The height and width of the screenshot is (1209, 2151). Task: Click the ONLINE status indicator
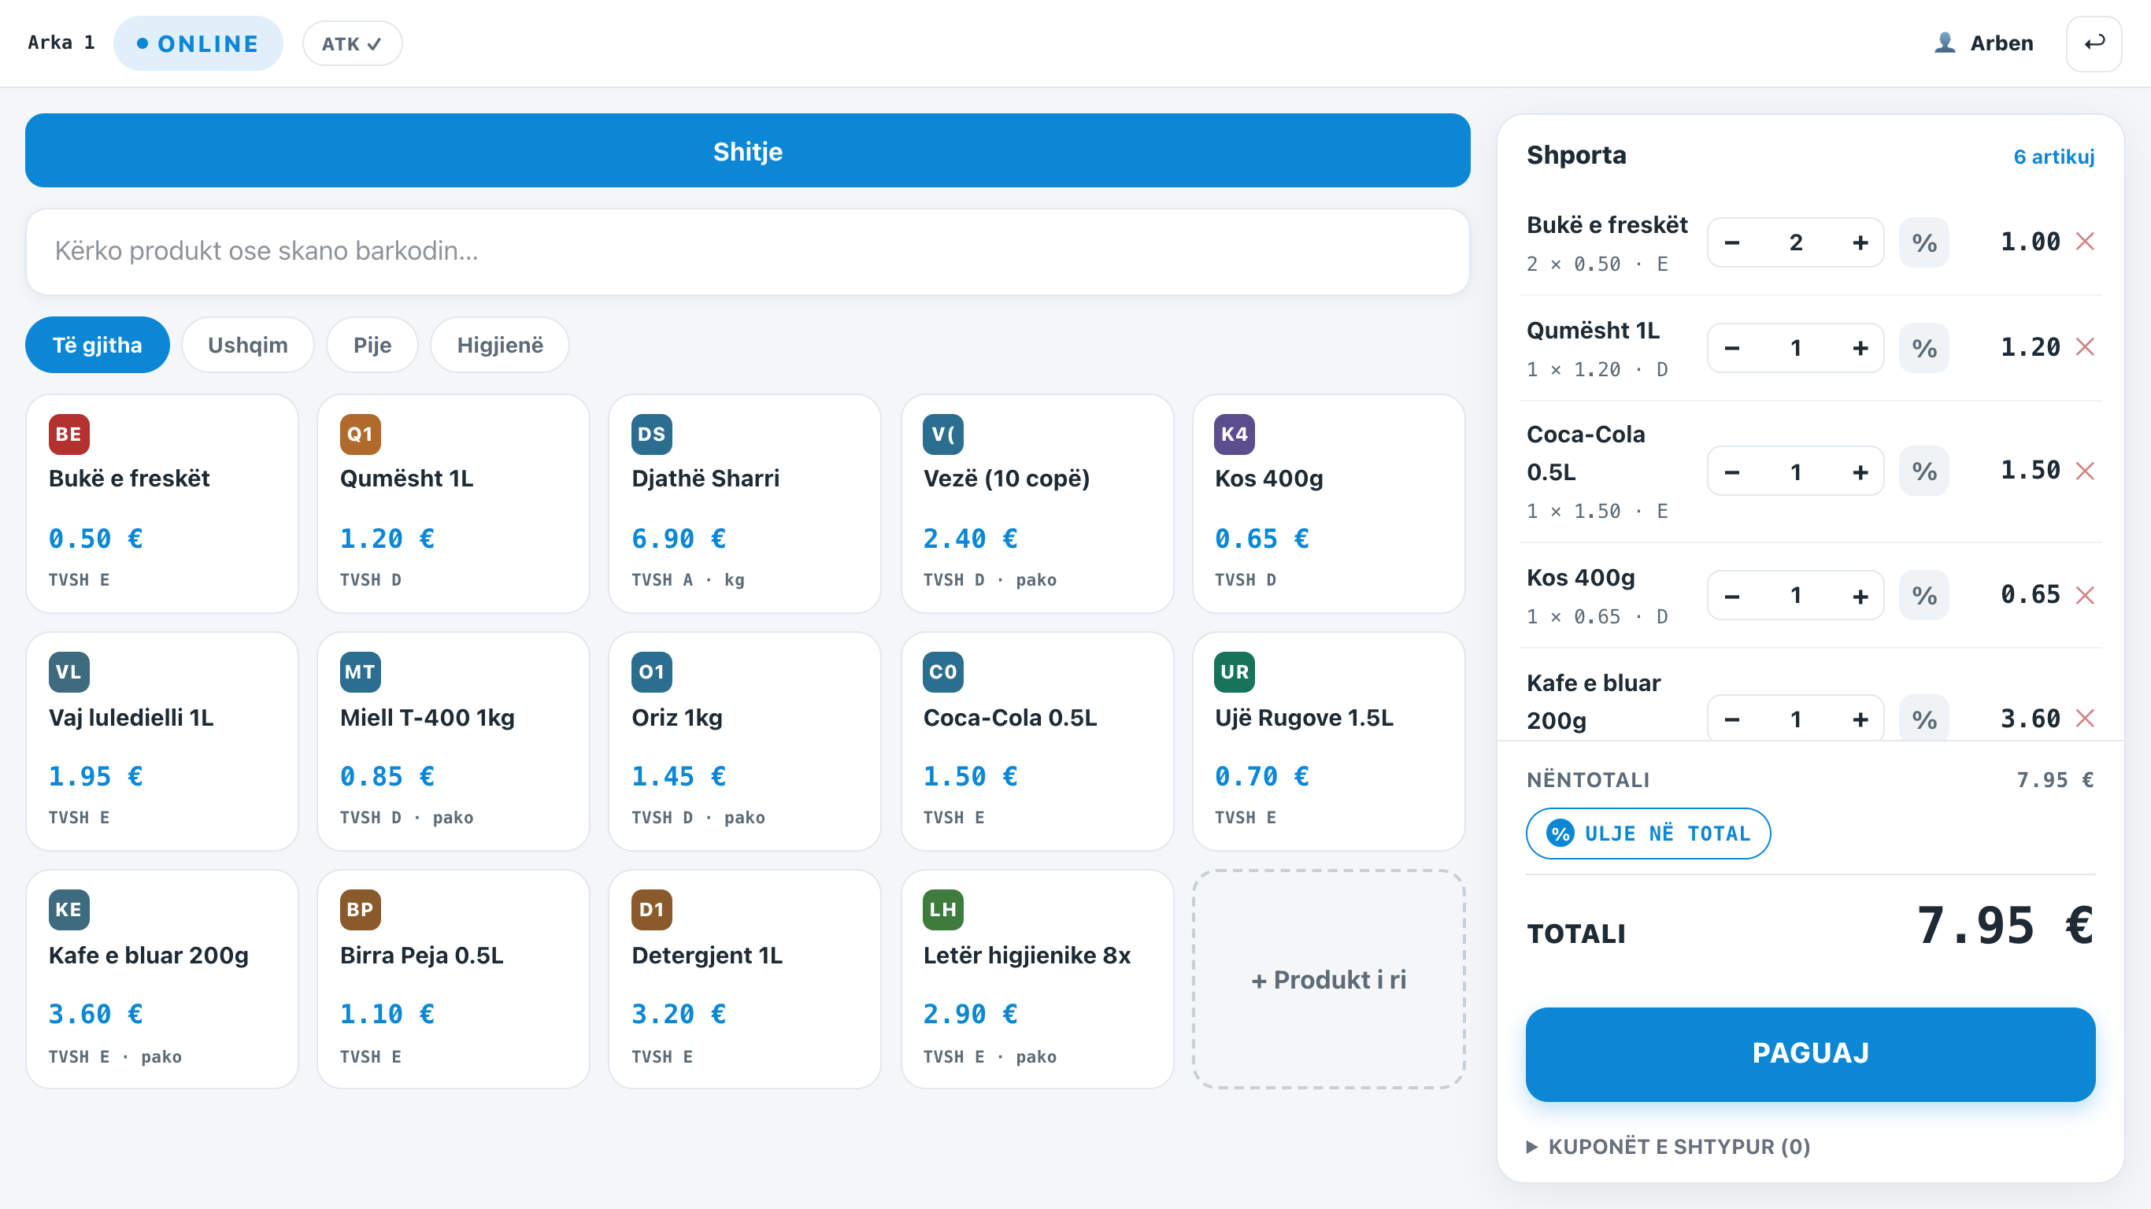coord(198,43)
